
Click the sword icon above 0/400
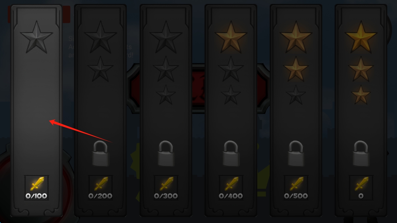click(x=231, y=184)
